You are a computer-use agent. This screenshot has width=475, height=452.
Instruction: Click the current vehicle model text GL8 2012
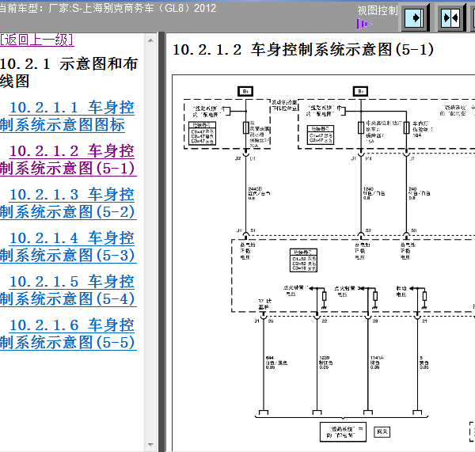click(108, 8)
